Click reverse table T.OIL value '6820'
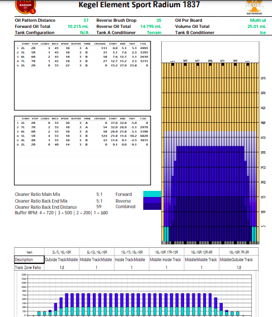Viewport: 272px width, 317px height. [144, 136]
